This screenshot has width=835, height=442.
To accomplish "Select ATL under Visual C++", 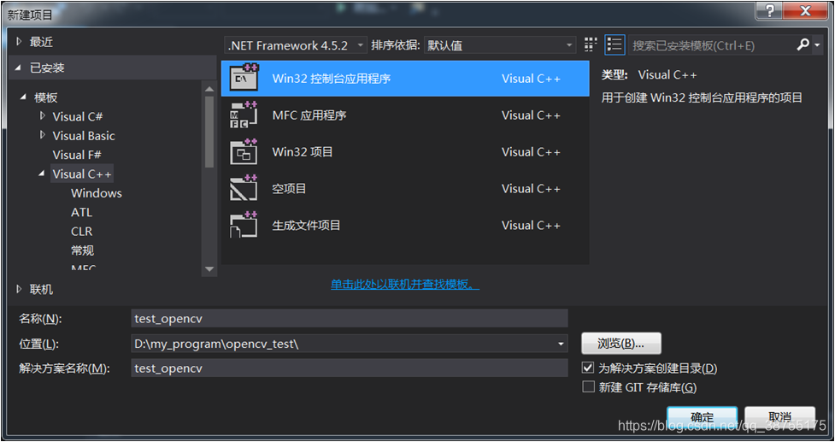I will [81, 213].
